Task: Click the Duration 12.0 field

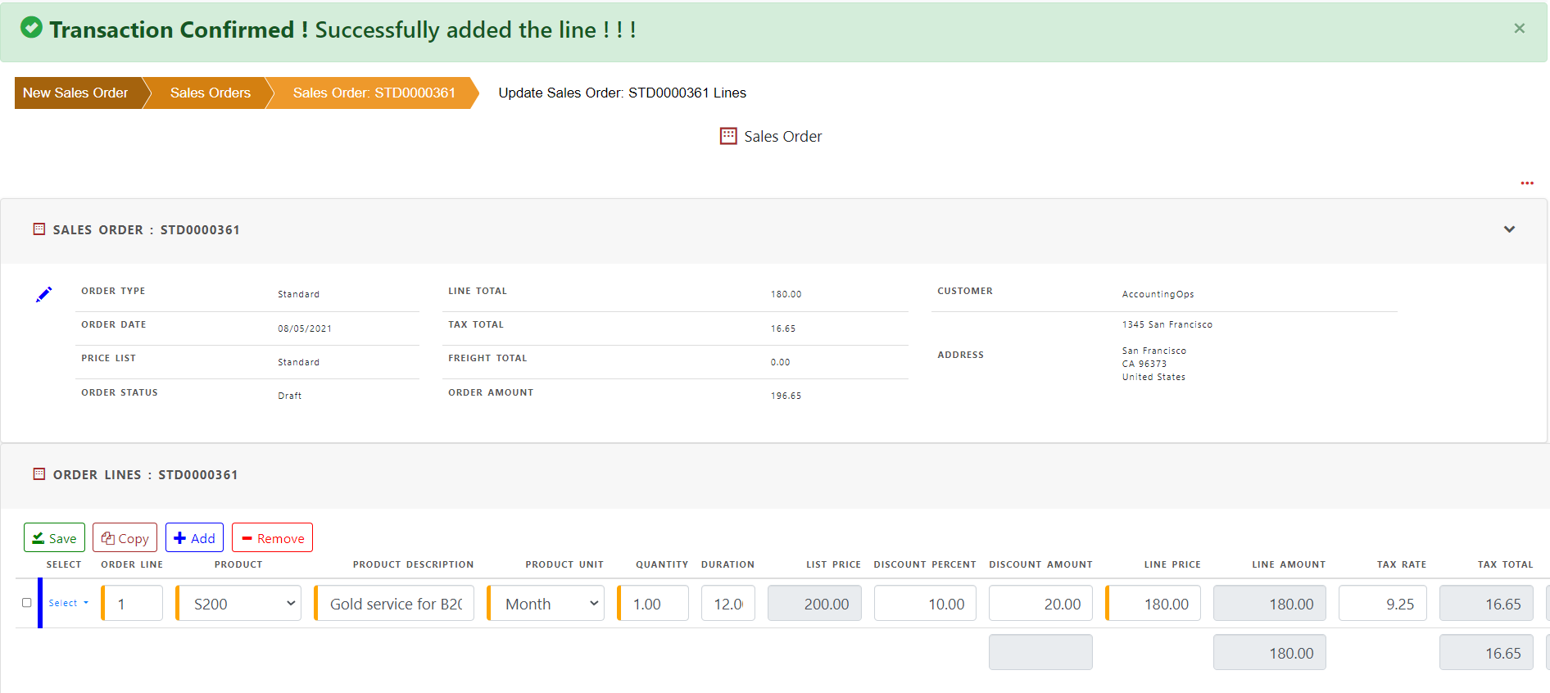Action: tap(728, 603)
